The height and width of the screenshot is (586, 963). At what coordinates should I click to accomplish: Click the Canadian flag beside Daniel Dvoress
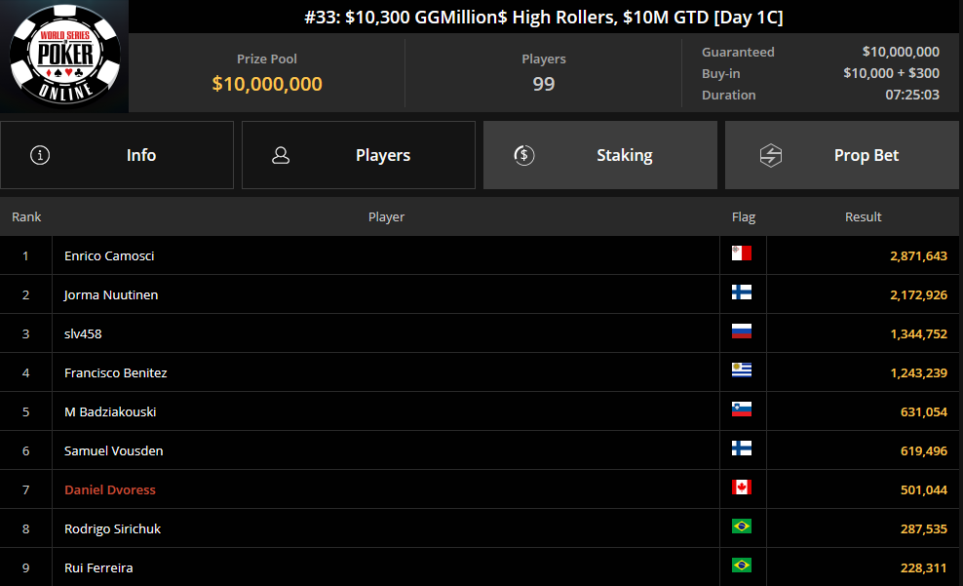click(742, 488)
